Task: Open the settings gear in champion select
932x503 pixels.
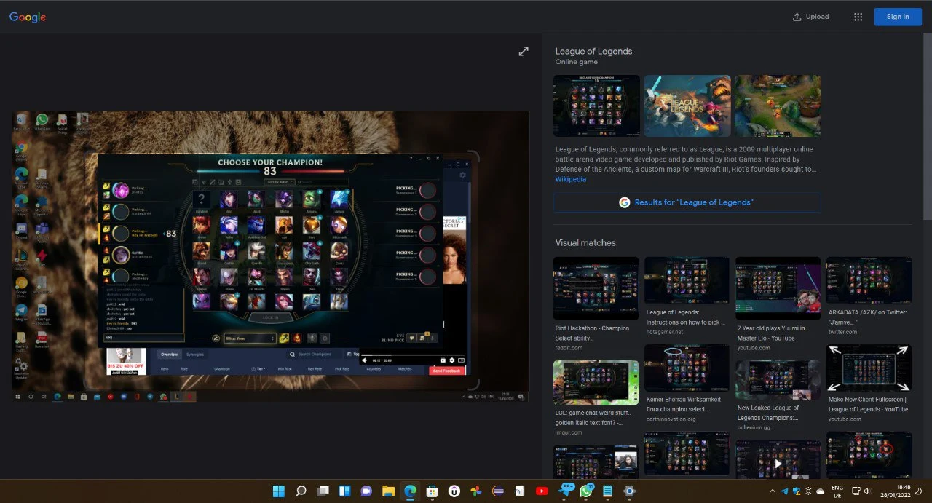Action: pyautogui.click(x=463, y=175)
